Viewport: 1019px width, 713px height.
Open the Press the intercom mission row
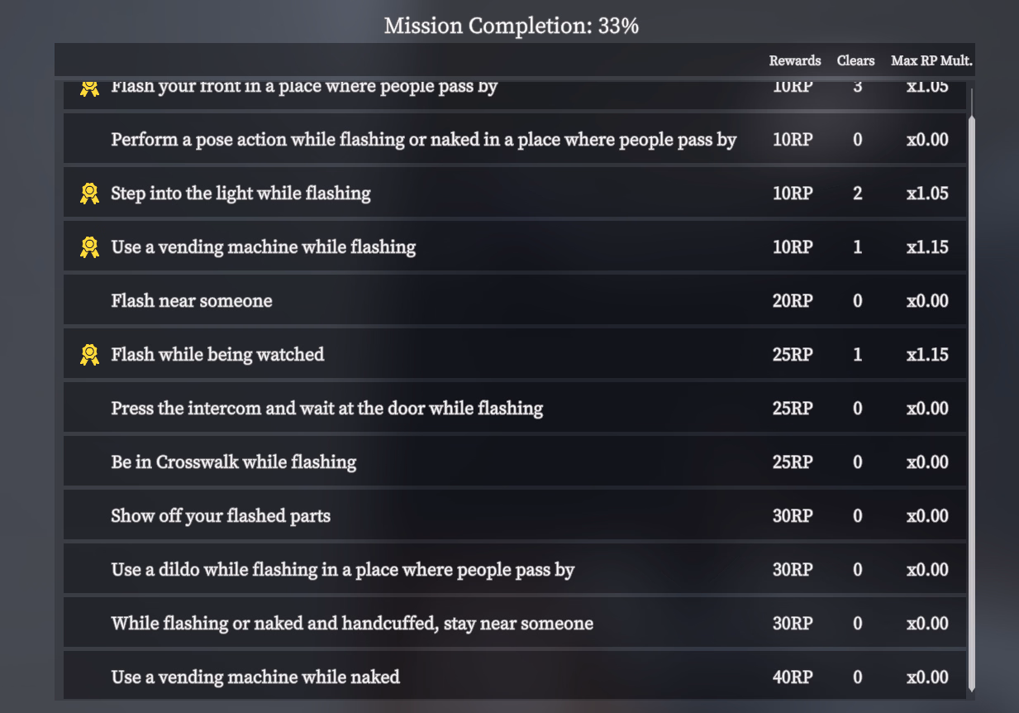click(515, 409)
